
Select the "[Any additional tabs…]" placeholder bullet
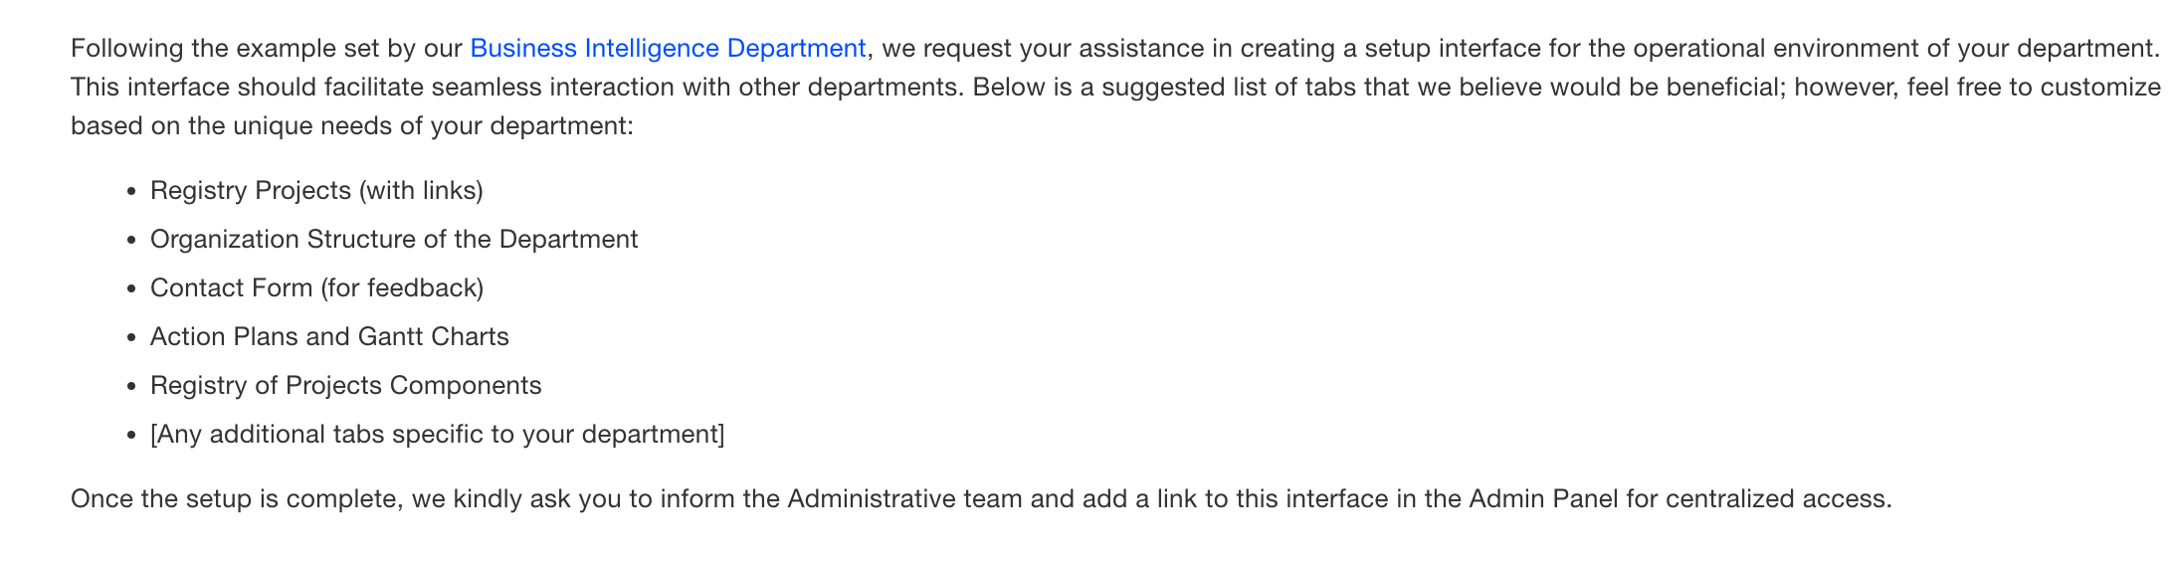click(437, 434)
